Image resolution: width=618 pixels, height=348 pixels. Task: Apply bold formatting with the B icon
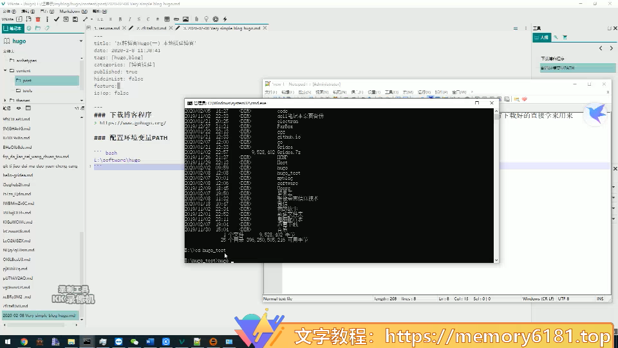click(x=120, y=19)
